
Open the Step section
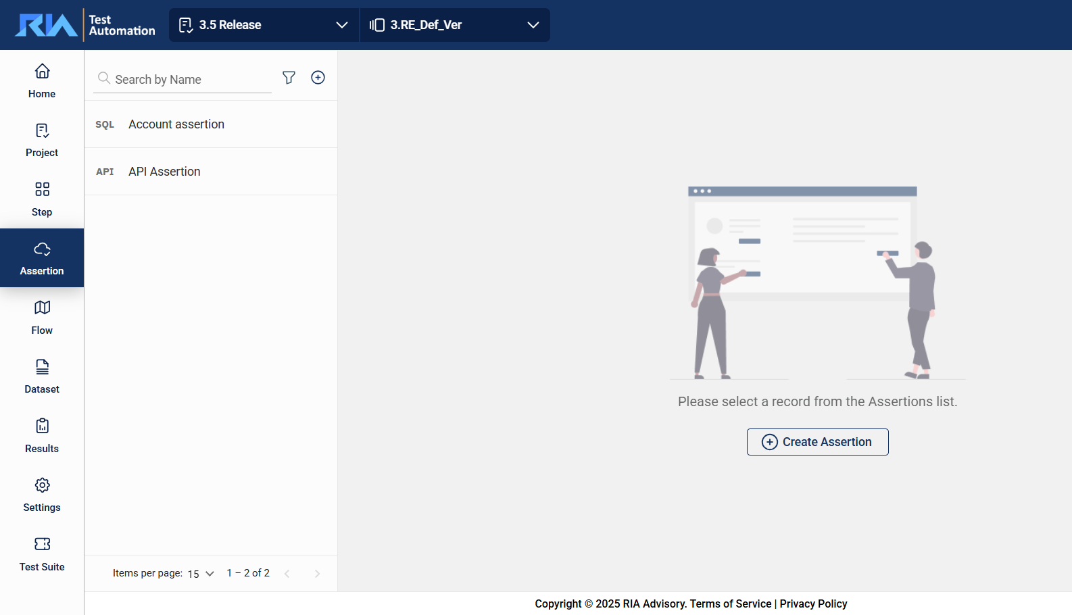[42, 199]
